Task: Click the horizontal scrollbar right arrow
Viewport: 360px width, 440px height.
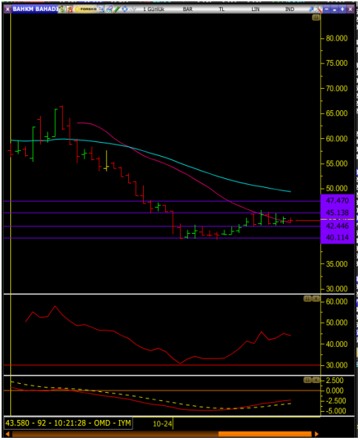Action: (x=316, y=434)
